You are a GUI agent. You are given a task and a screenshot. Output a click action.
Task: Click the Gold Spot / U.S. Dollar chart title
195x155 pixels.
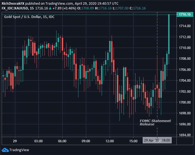click(x=29, y=17)
